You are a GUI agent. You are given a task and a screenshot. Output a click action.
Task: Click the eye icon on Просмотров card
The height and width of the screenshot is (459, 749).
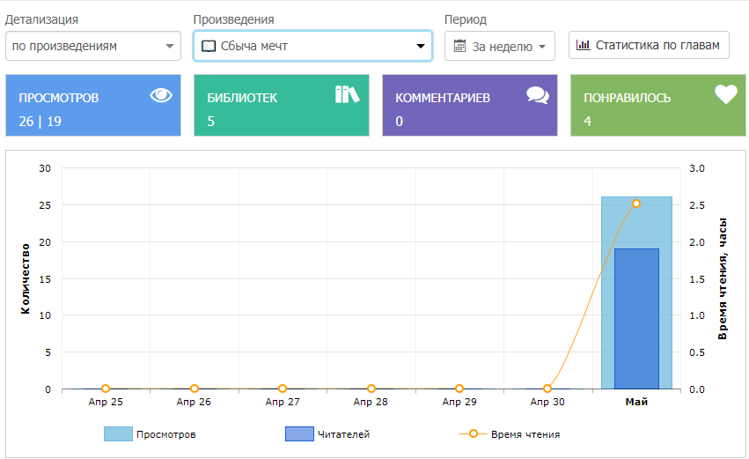click(161, 95)
